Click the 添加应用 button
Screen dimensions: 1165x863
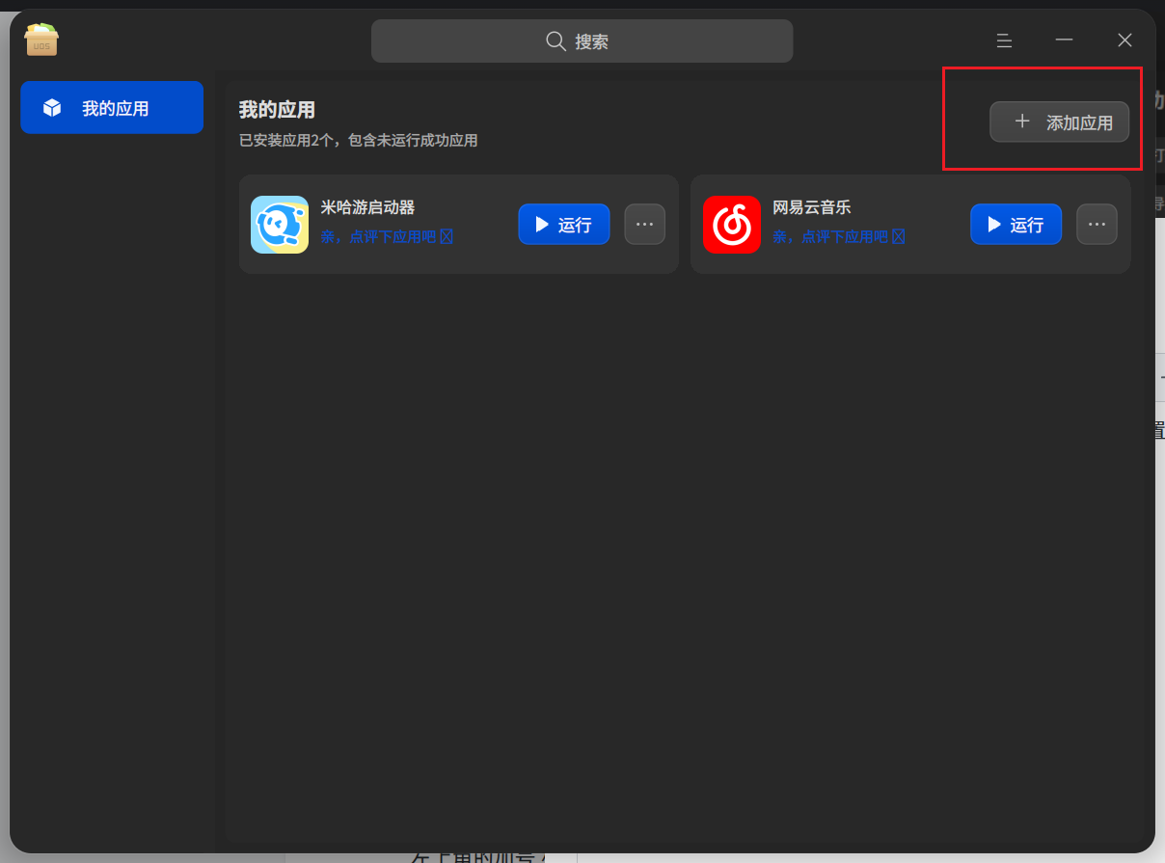coord(1060,121)
